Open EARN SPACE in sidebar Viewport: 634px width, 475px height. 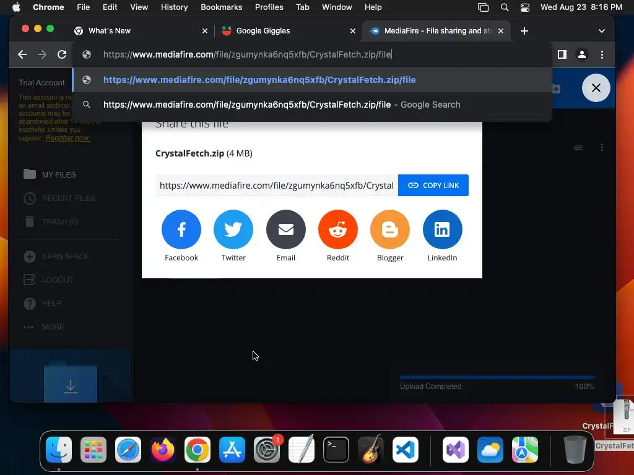click(x=56, y=257)
